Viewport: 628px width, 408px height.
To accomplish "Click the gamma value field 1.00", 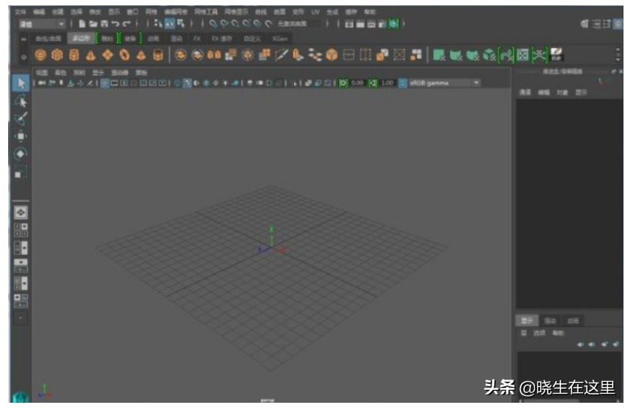I will (x=387, y=83).
